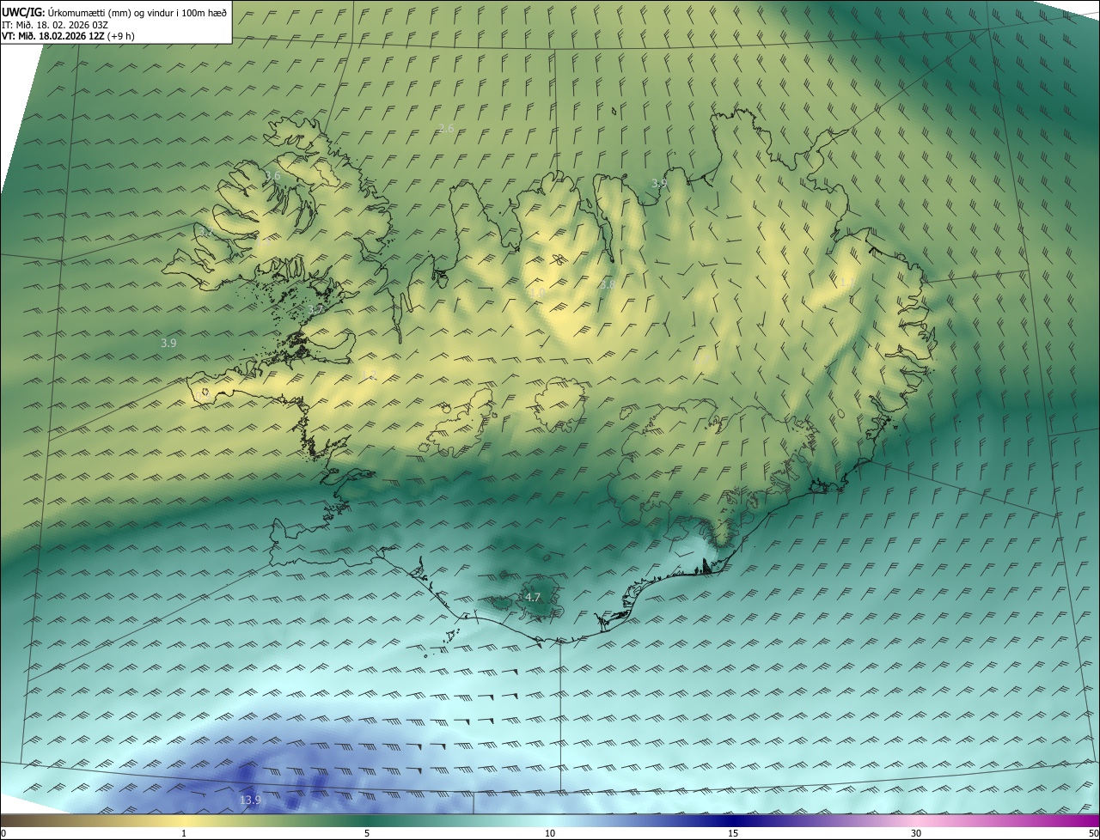Click the '0' label on the color scale
Viewport: 1100px width, 840px height.
pos(3,833)
